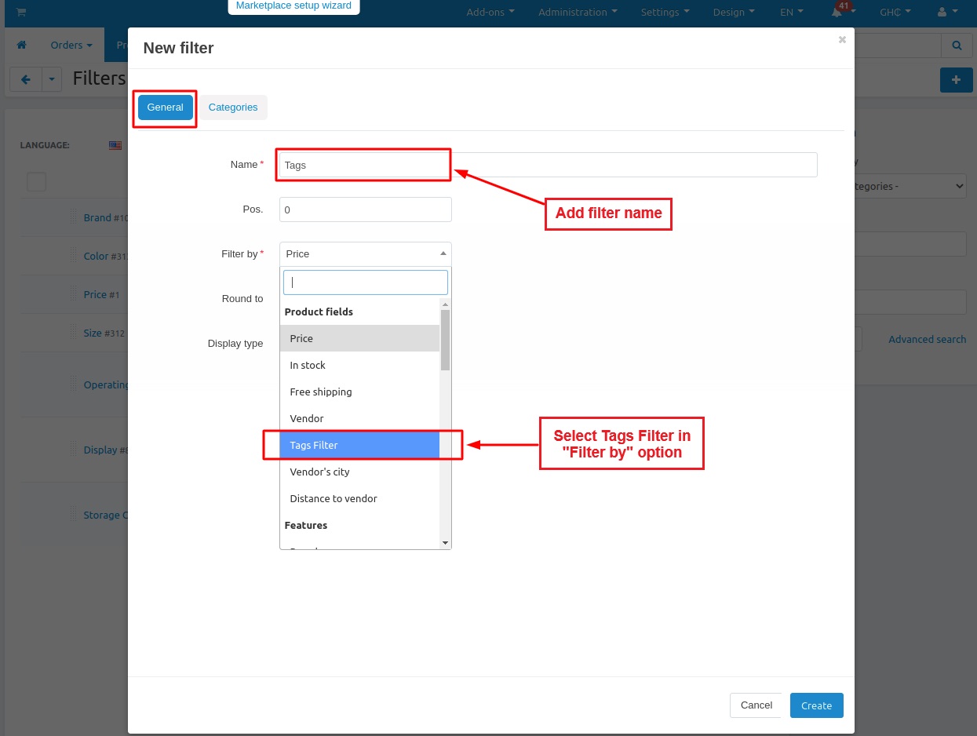The width and height of the screenshot is (977, 736).
Task: Open the Administration dropdown menu
Action: (x=578, y=13)
